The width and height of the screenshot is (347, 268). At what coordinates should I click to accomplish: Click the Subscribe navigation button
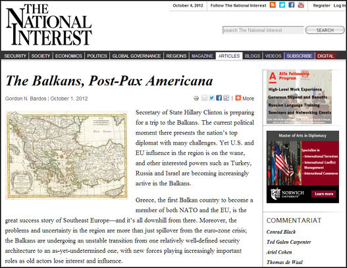(300, 56)
